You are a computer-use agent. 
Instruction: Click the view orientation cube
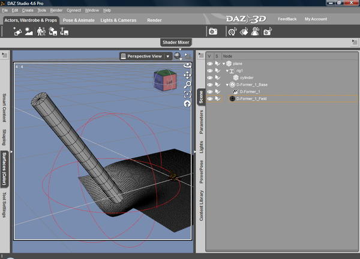click(165, 80)
